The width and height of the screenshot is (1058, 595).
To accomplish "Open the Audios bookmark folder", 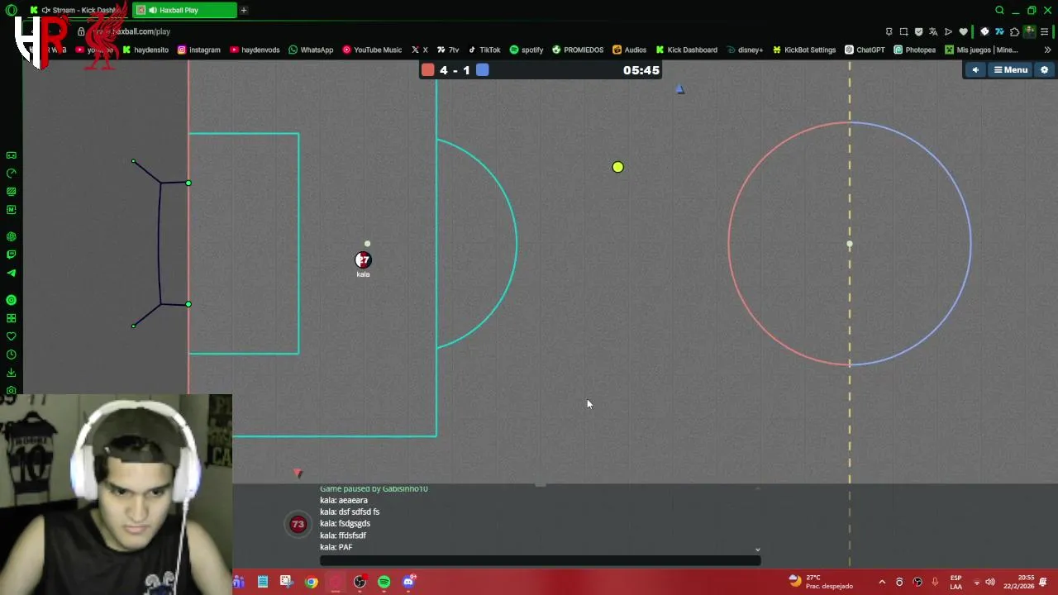I will click(629, 50).
